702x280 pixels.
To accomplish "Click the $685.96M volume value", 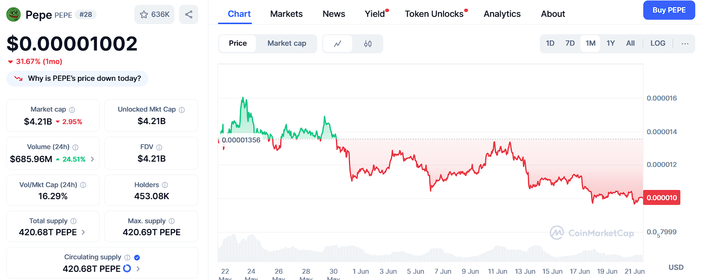I will pyautogui.click(x=31, y=159).
